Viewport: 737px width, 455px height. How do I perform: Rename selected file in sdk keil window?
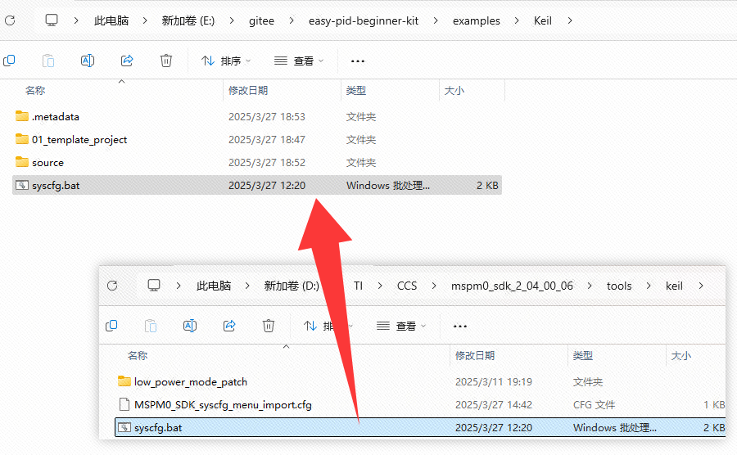click(x=190, y=326)
